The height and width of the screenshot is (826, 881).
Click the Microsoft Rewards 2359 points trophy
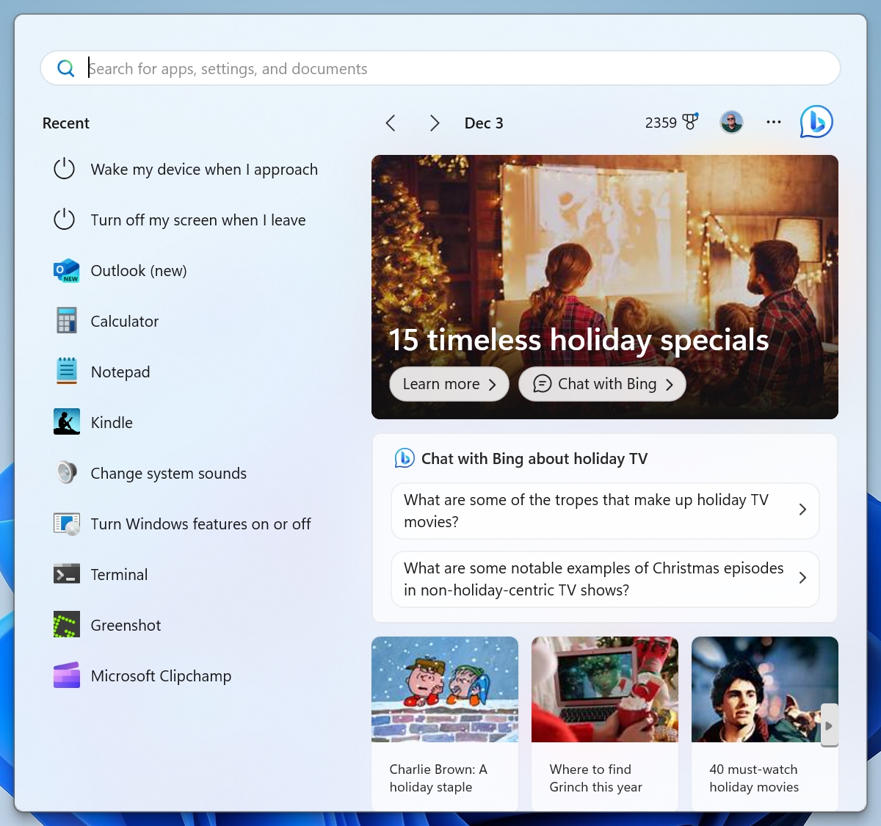(672, 123)
